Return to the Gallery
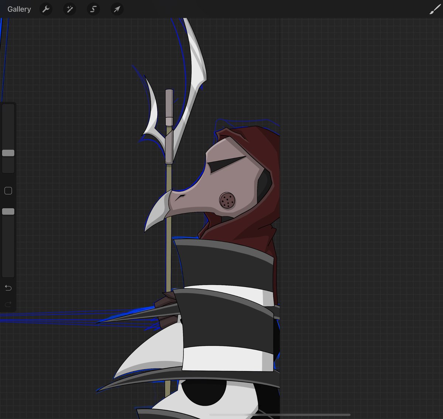This screenshot has height=419, width=443. 19,9
